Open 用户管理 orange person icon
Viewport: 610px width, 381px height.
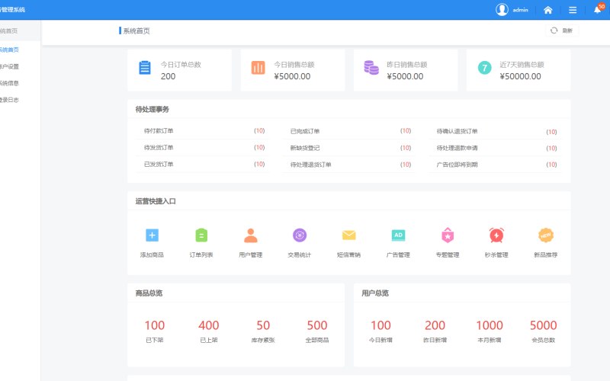pos(251,235)
